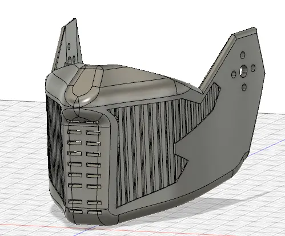Pick the small hole right of center hole
This screenshot has width=285, height=236.
click(253, 68)
